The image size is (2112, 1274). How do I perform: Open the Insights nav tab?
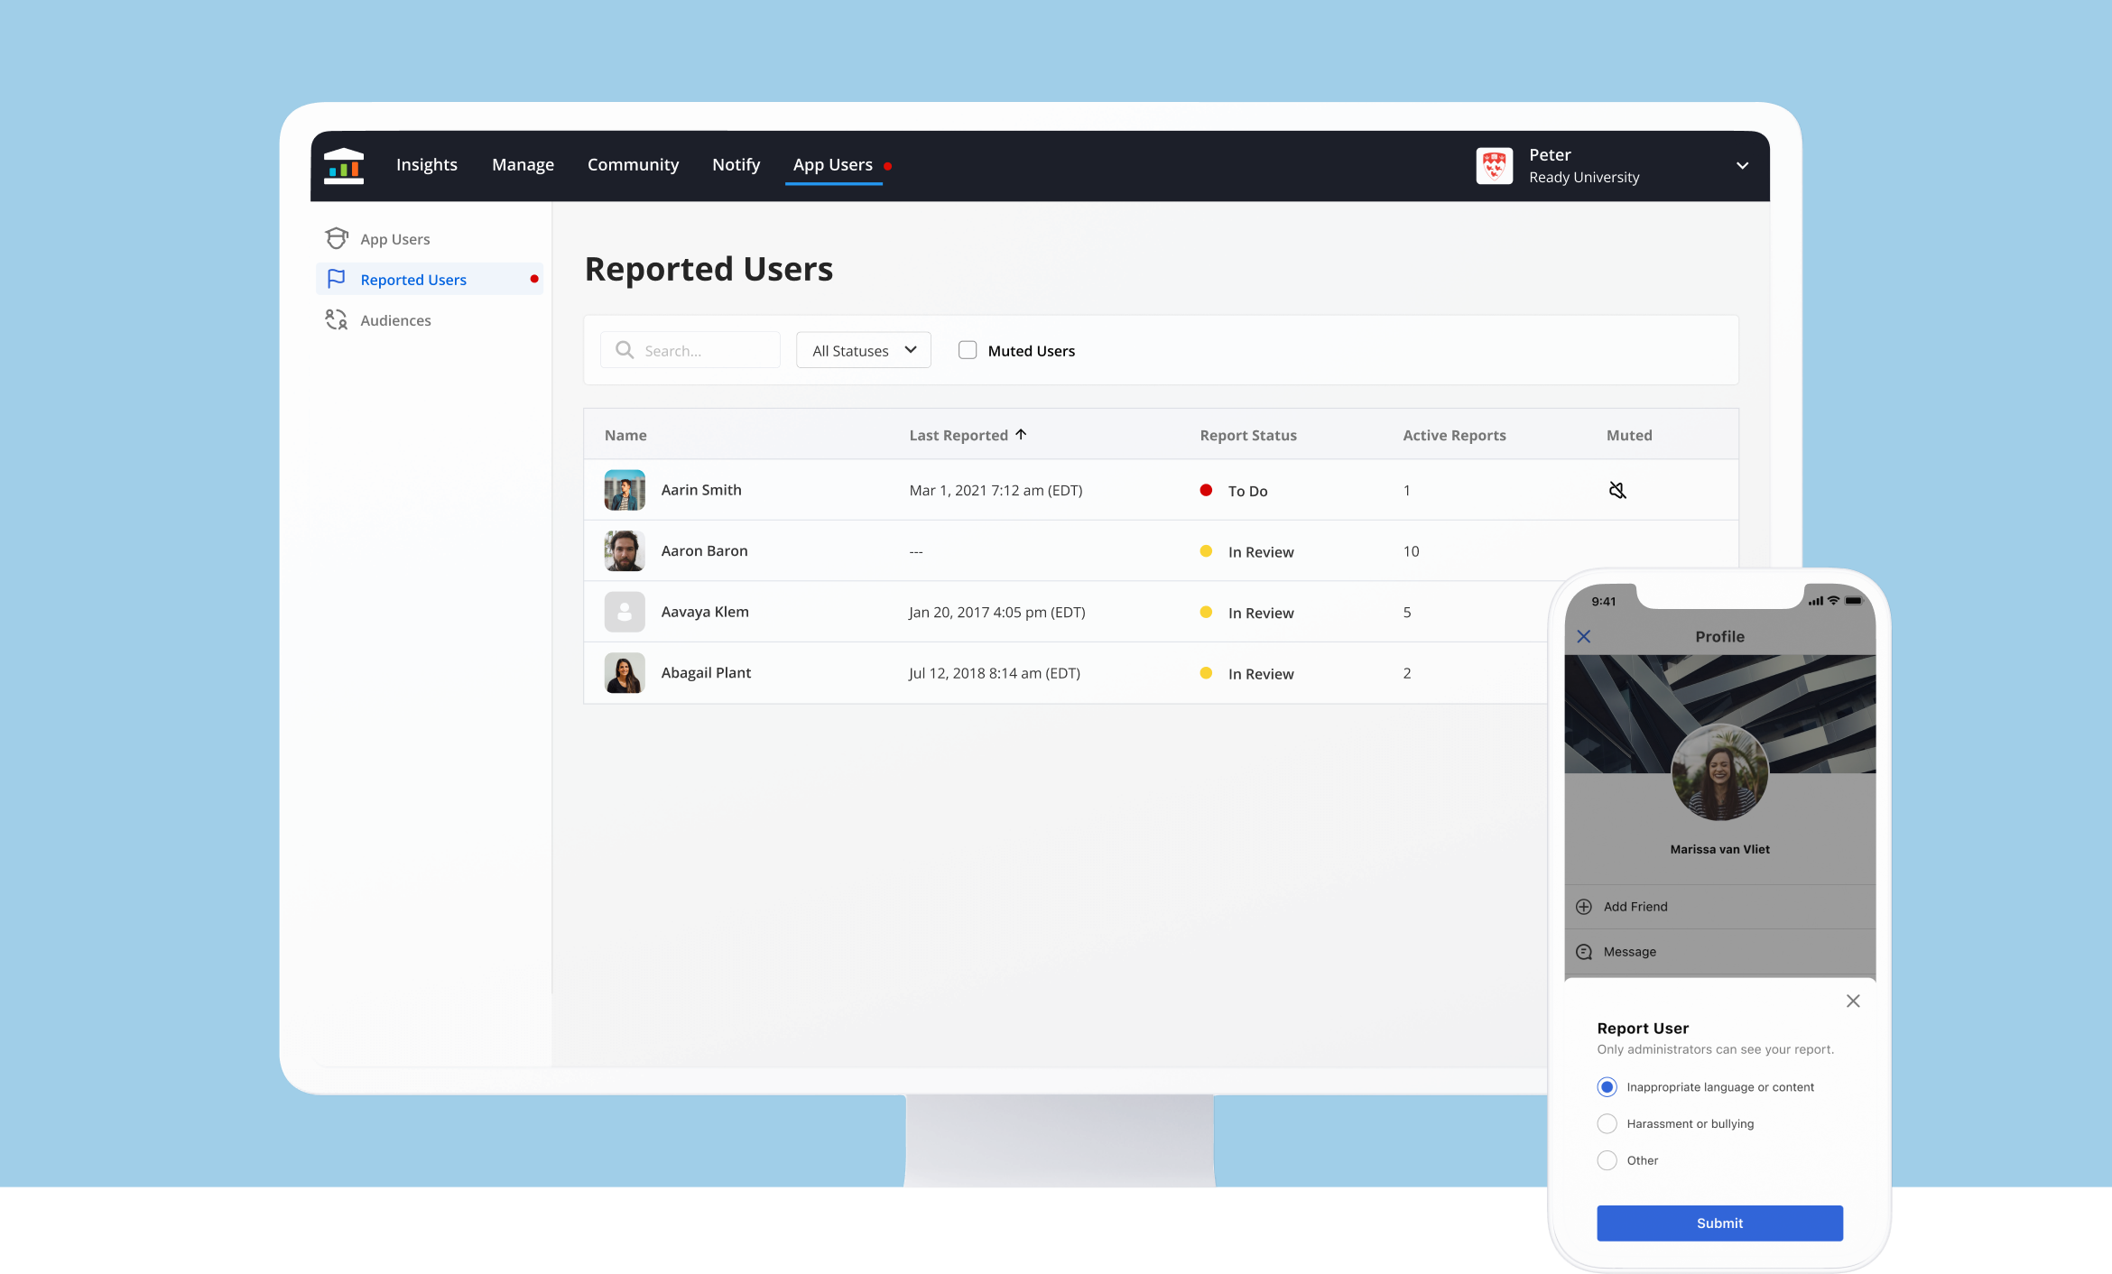[427, 165]
